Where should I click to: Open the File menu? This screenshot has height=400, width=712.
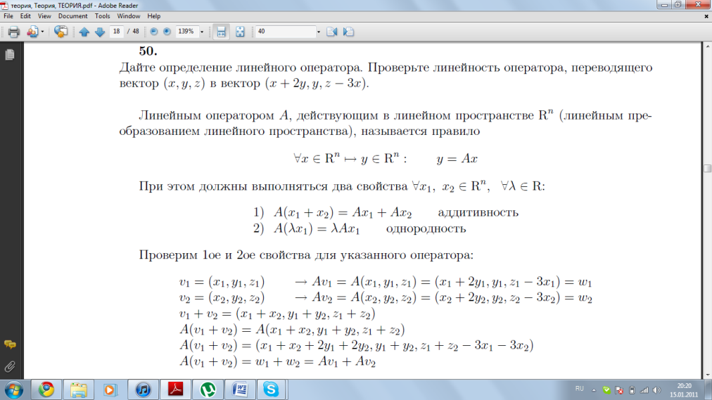(x=8, y=16)
